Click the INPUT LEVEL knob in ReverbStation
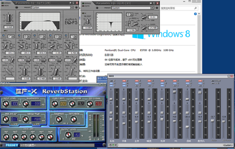 [x=6, y=104]
